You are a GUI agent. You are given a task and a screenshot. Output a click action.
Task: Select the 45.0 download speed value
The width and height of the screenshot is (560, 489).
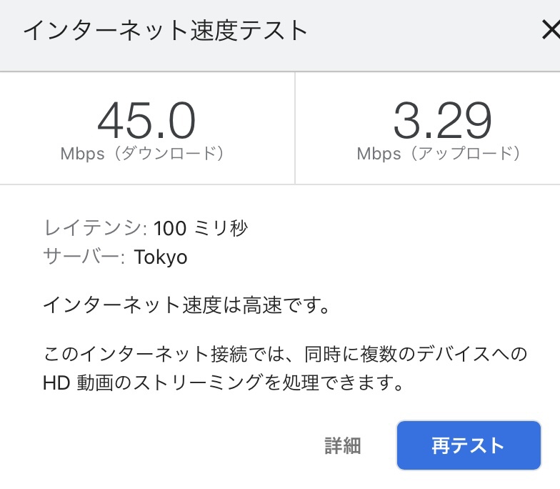pyautogui.click(x=146, y=120)
